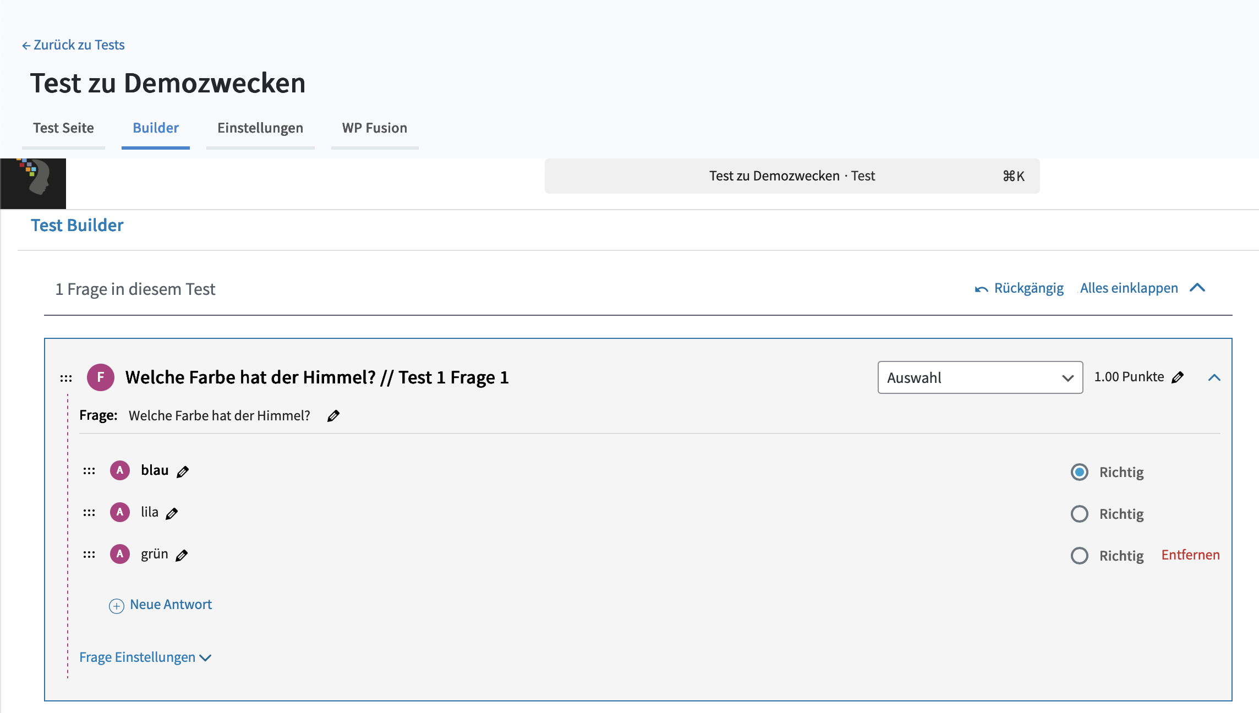The image size is (1259, 713).
Task: Click drag handle of answer blau
Action: [x=89, y=471]
